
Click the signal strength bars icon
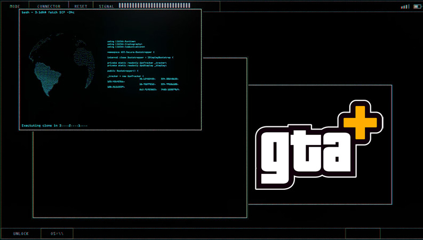405,6
